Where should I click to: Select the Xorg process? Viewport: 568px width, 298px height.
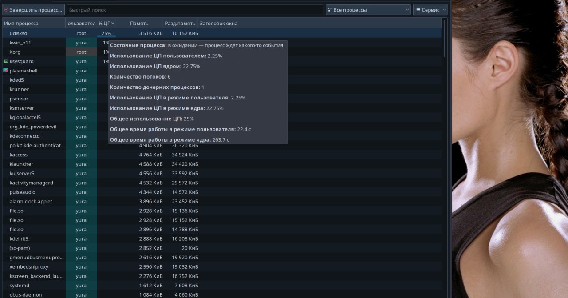[x=15, y=52]
